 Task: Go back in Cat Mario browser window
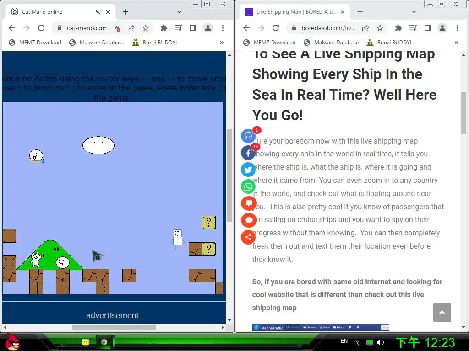11,28
